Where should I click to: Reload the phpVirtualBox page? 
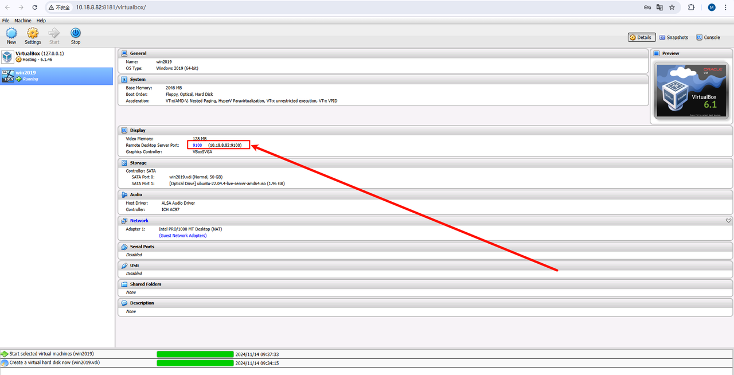(35, 7)
